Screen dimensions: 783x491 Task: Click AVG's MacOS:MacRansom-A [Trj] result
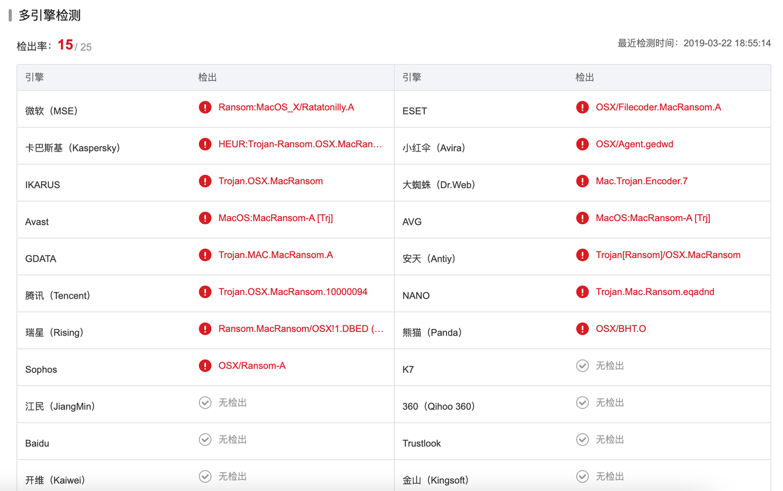[x=653, y=218]
